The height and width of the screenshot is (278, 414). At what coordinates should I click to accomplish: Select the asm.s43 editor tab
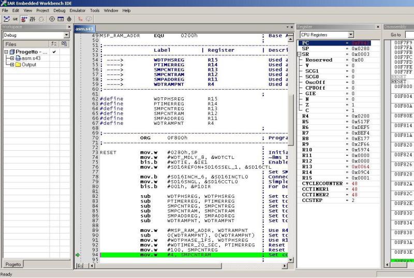click(84, 29)
